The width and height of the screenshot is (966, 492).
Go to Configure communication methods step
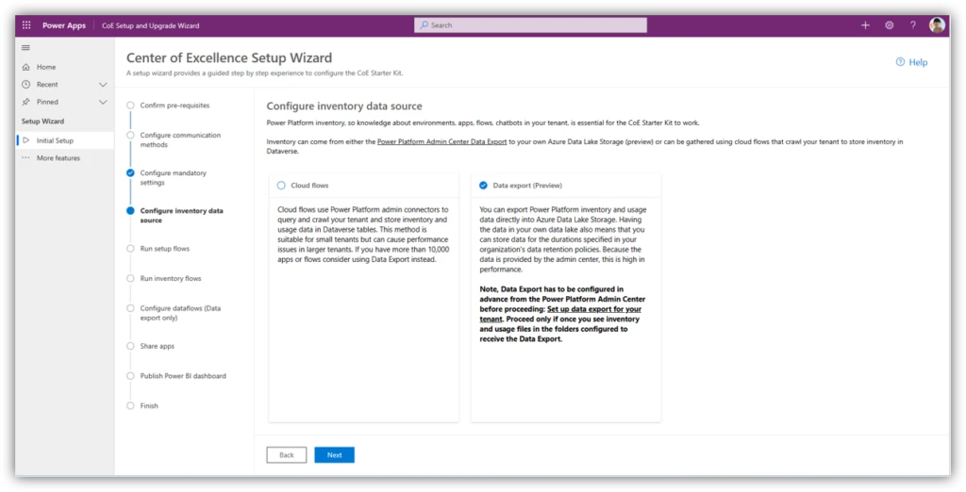[x=180, y=139]
